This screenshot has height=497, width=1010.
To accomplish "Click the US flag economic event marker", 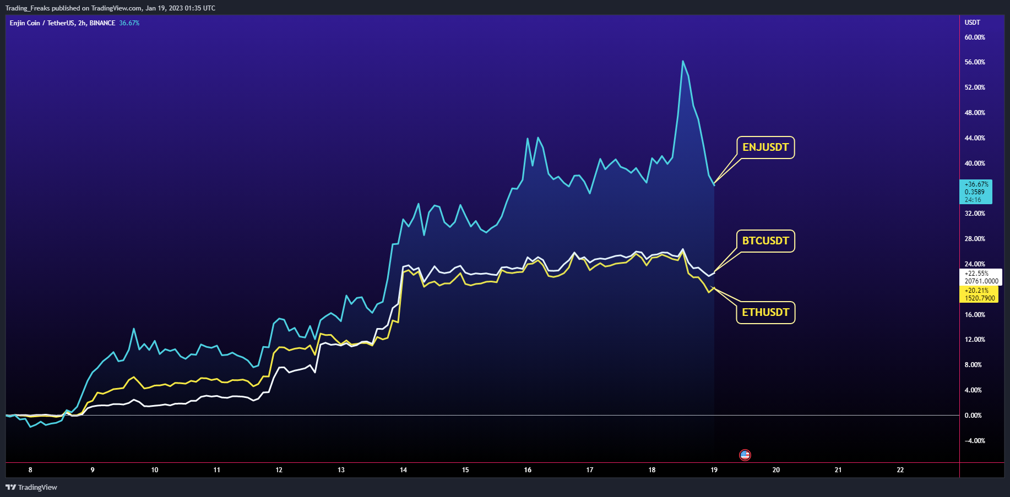I will pyautogui.click(x=745, y=455).
